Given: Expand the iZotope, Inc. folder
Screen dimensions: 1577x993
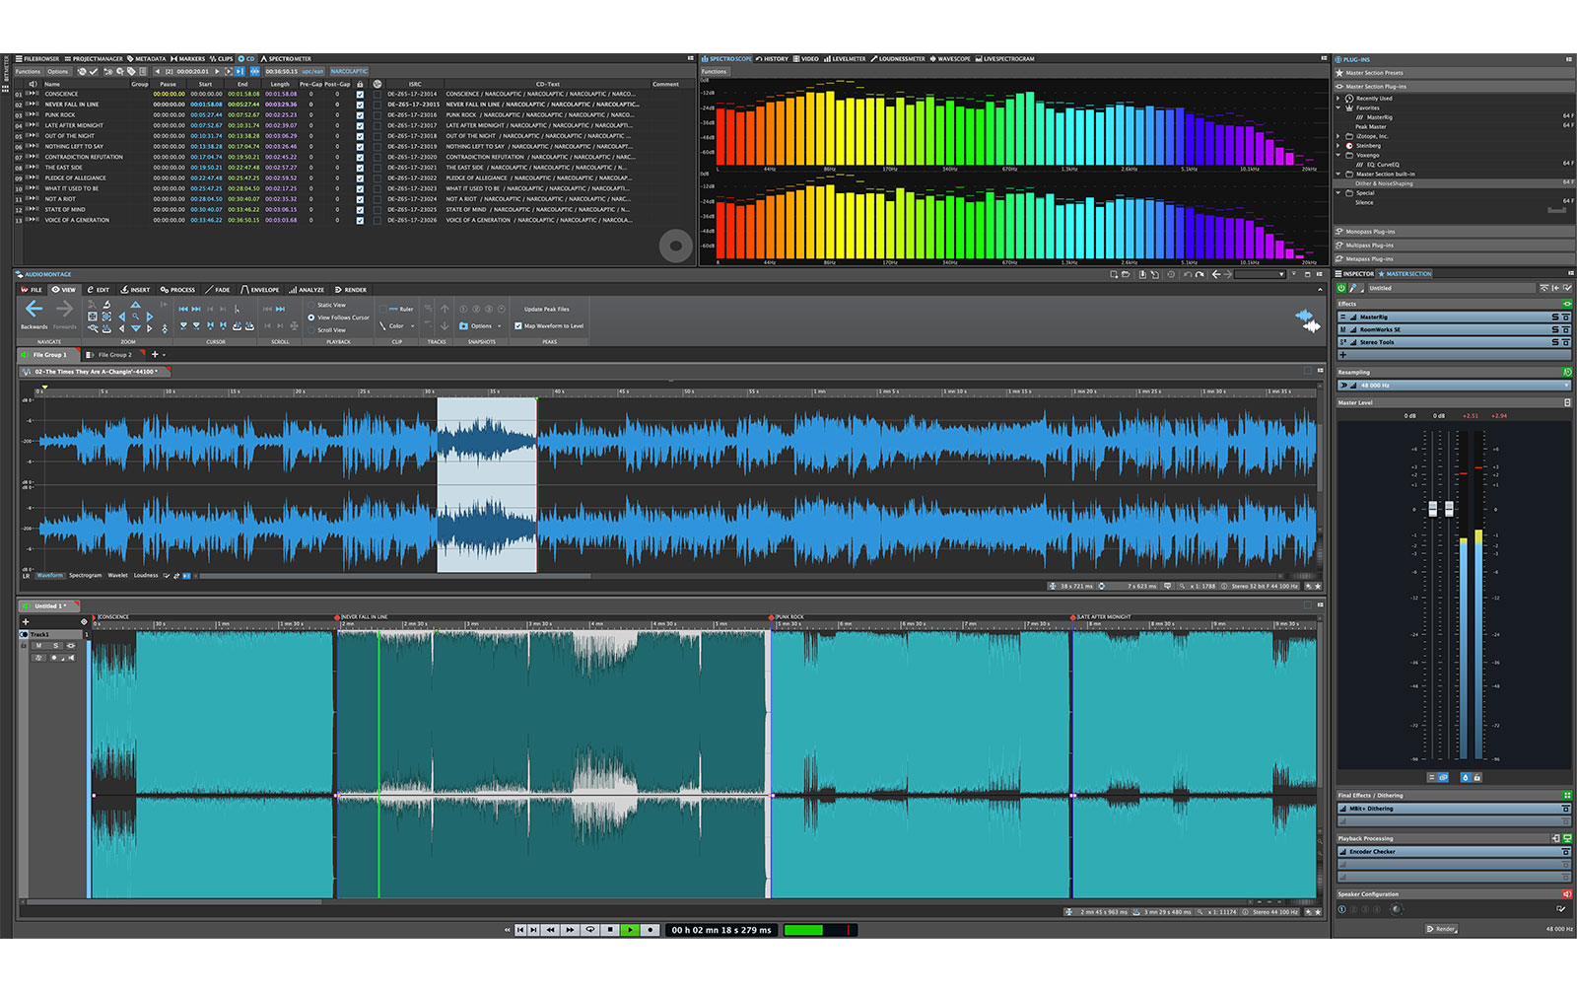Looking at the screenshot, I should point(1337,136).
